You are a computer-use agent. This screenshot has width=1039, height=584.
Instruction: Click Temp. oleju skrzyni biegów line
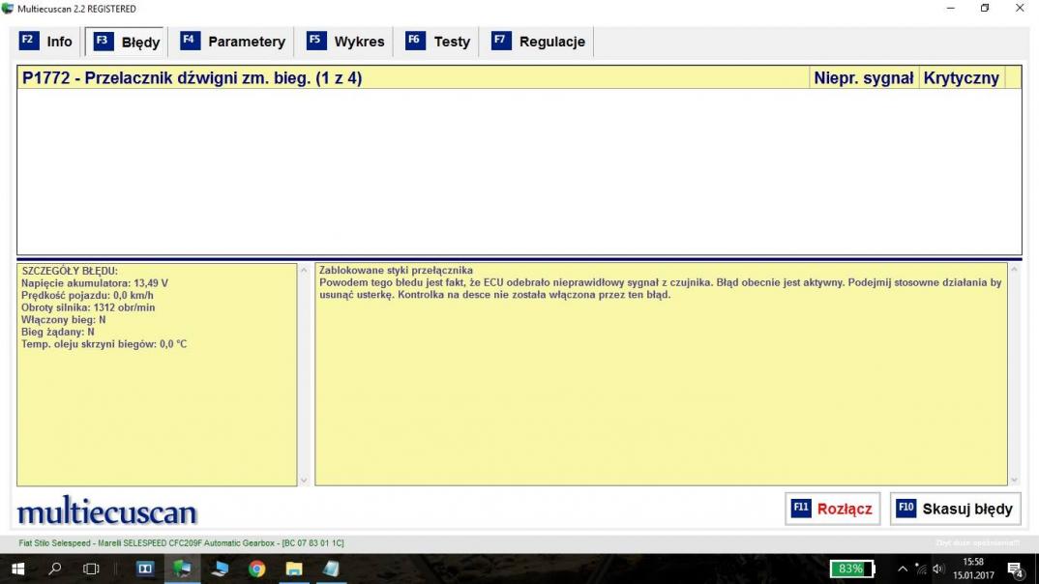(x=104, y=344)
